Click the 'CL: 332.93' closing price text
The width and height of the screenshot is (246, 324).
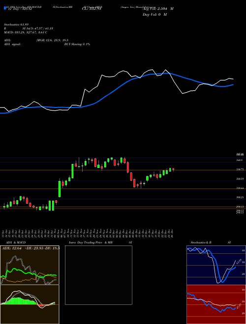point(92,9)
